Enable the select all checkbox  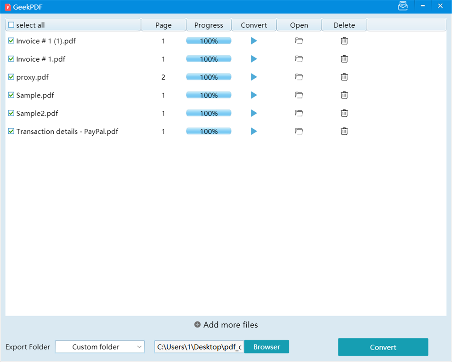tap(11, 24)
